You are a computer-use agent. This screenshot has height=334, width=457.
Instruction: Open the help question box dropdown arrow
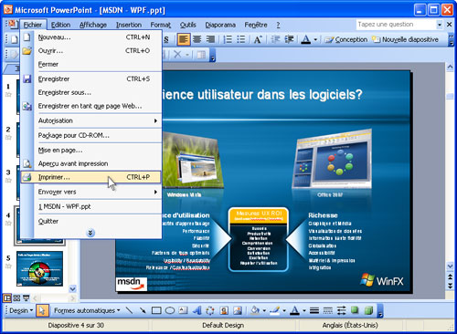[x=440, y=25]
